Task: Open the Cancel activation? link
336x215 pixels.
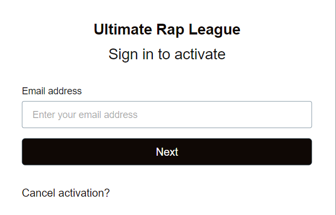Action: (x=66, y=193)
